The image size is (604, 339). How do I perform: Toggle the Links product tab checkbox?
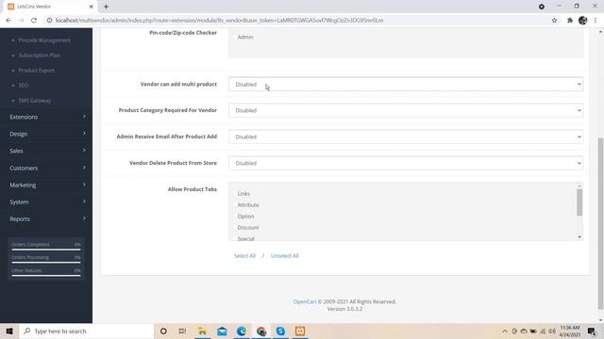pyautogui.click(x=235, y=193)
